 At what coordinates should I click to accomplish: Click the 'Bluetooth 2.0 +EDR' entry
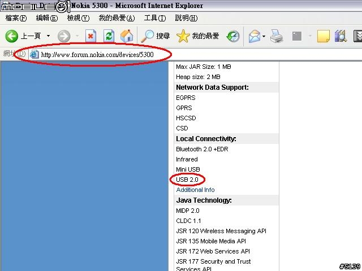coord(202,149)
